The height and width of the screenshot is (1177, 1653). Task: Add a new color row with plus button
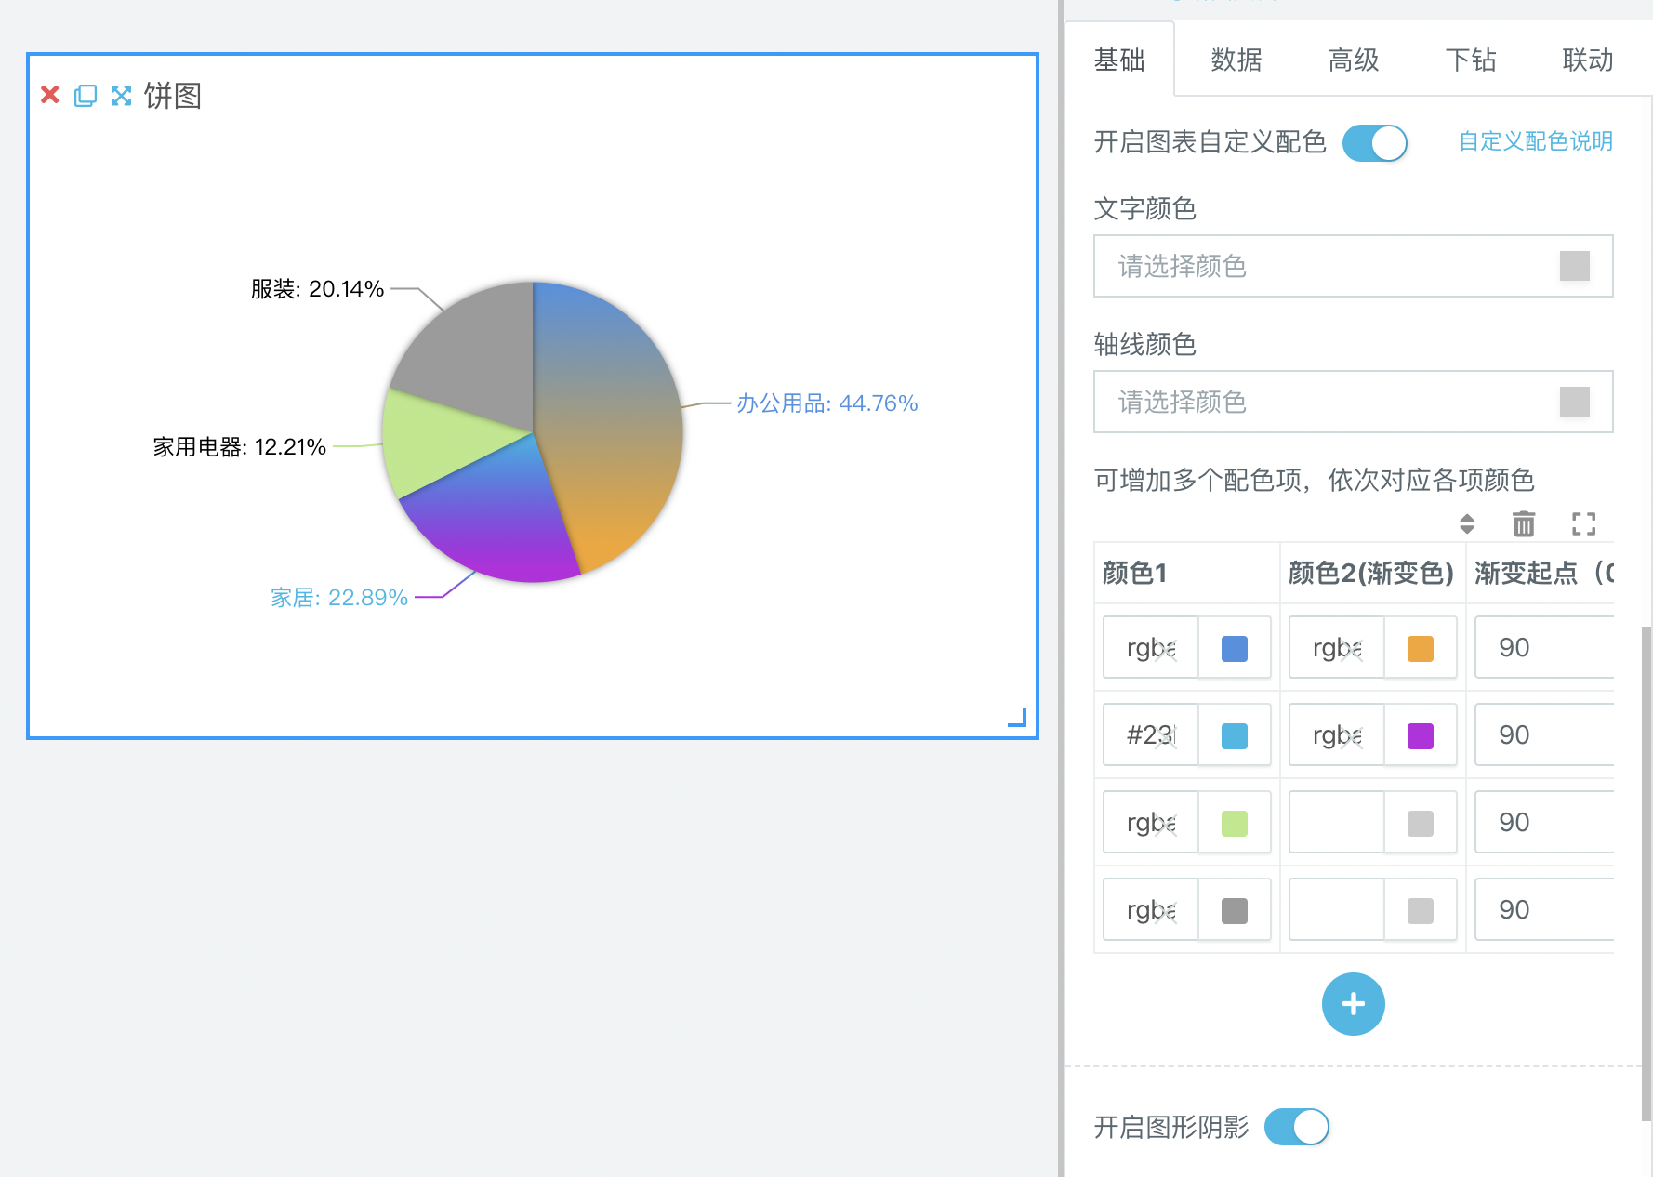tap(1354, 1004)
